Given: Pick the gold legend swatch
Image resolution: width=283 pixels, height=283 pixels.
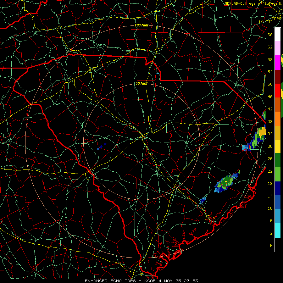Looking at the screenshot, I should pos(278,133).
